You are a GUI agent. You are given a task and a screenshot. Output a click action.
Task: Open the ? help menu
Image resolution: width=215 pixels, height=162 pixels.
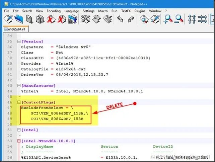click(166, 11)
